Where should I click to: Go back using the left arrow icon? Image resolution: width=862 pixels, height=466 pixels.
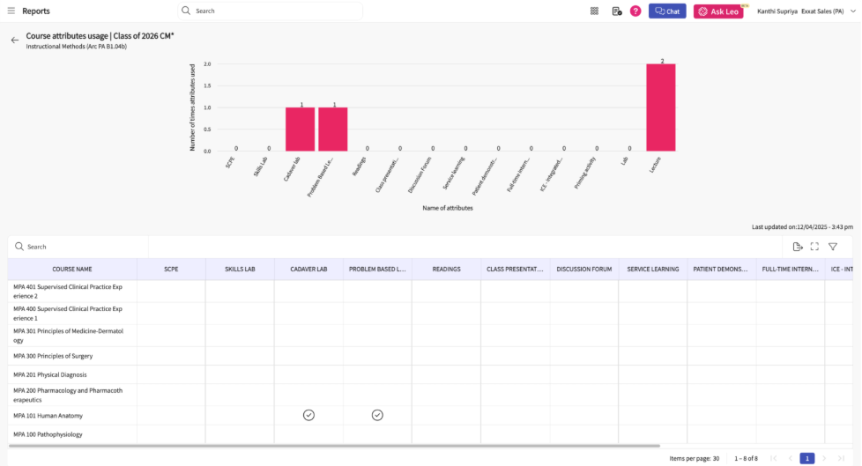14,40
